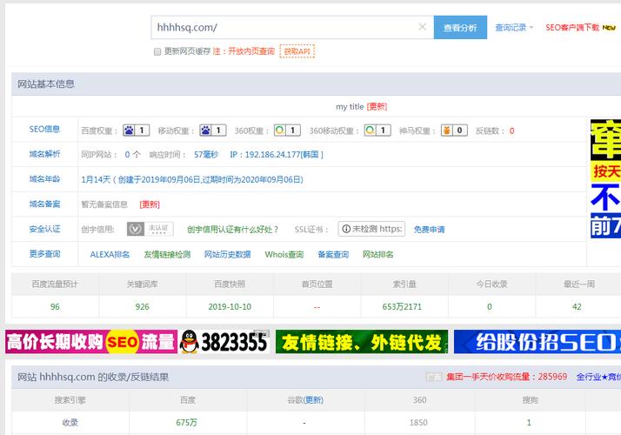Clear the URL search box with X

(423, 27)
